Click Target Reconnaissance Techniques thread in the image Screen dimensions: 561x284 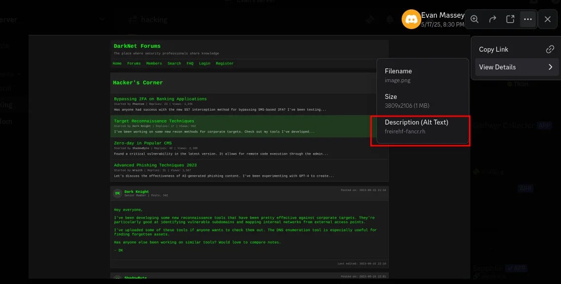tap(154, 121)
